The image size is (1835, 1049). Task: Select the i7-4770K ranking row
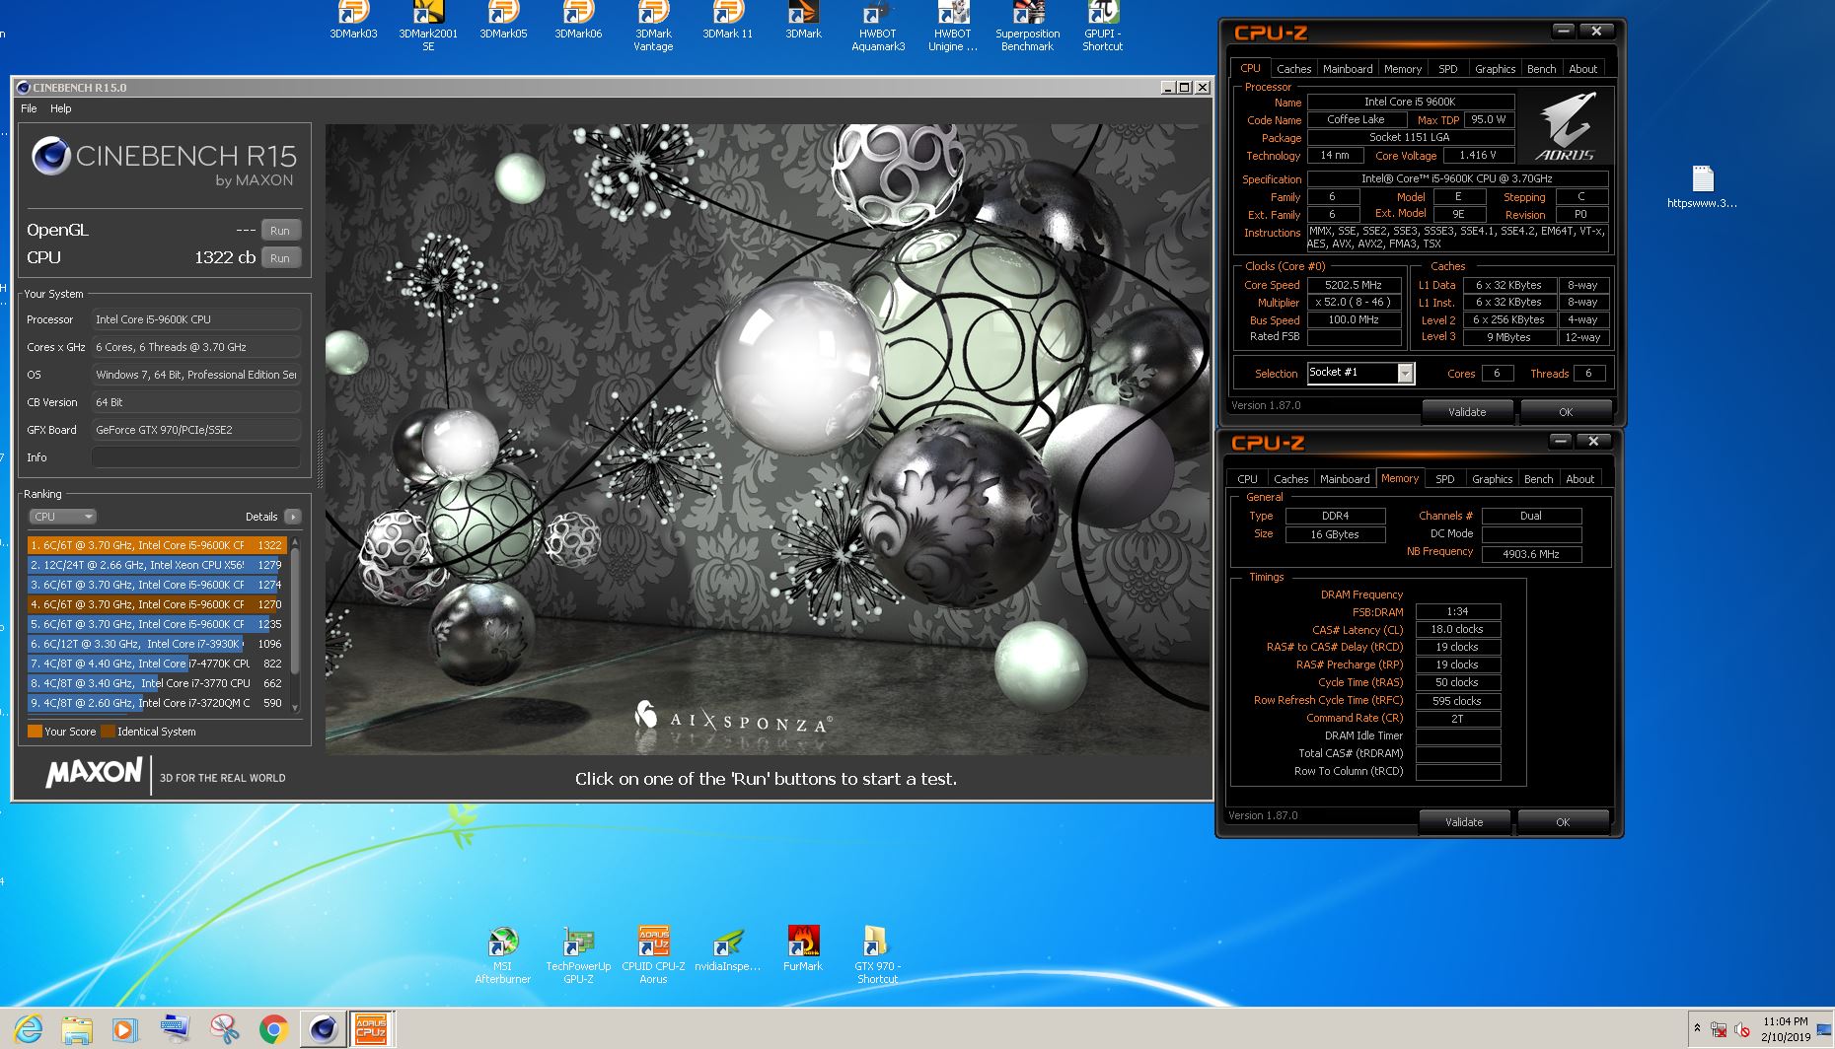(x=156, y=664)
